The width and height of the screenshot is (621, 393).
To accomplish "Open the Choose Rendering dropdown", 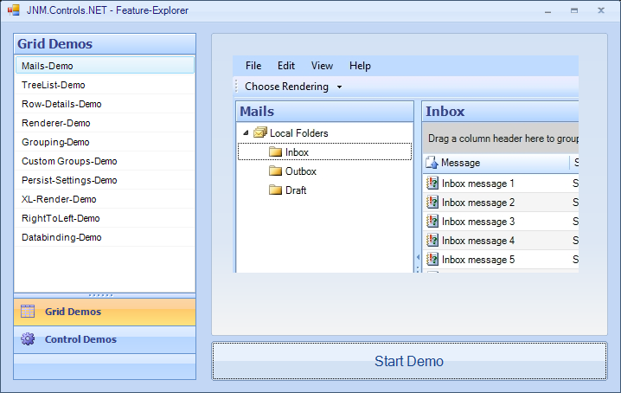I will pyautogui.click(x=293, y=87).
